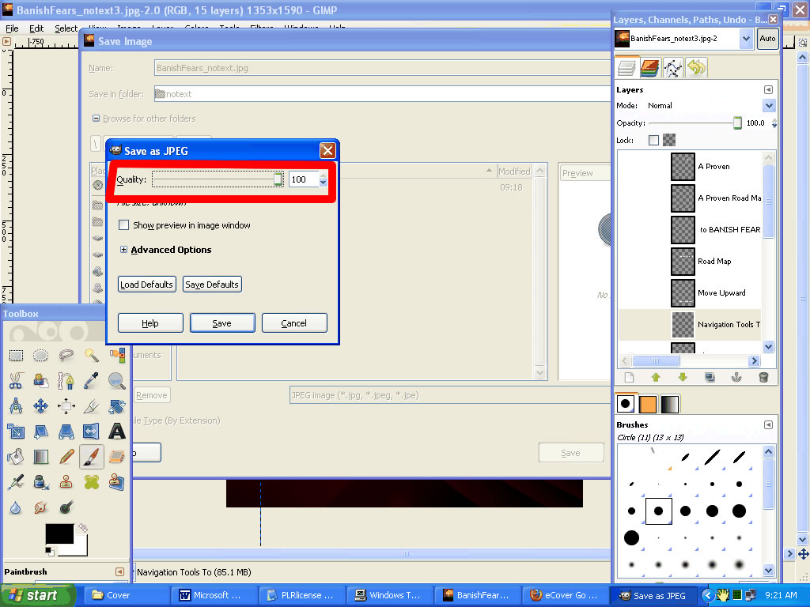Screen dimensions: 810x607
Task: Expand Advanced Options in JPEG dialog
Action: coord(124,250)
